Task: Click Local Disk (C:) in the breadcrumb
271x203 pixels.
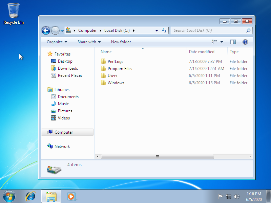Action: click(117, 30)
